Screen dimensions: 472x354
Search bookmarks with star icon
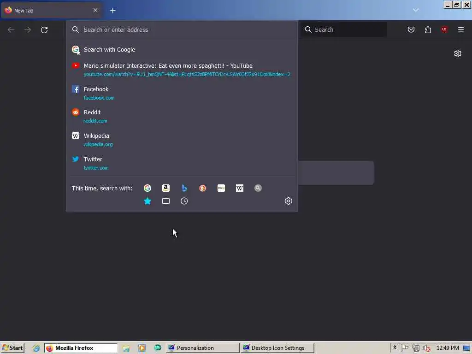pyautogui.click(x=147, y=201)
